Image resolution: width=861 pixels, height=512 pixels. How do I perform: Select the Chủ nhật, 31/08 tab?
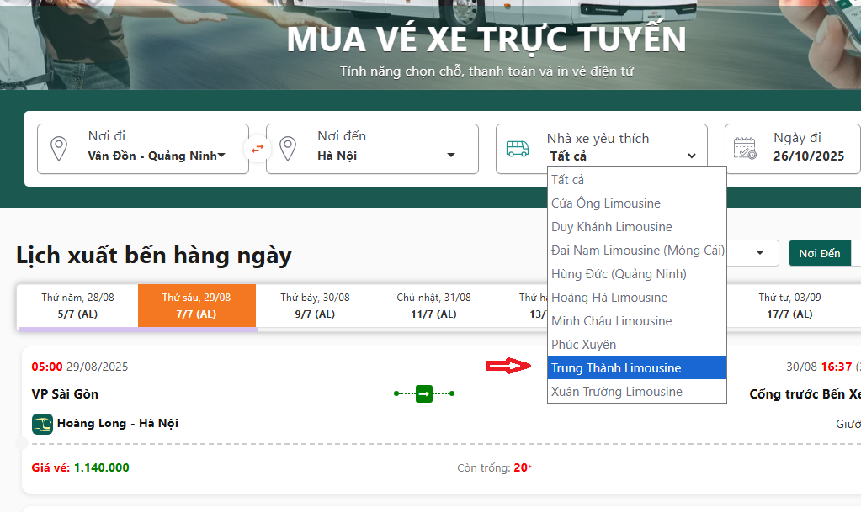coord(433,306)
